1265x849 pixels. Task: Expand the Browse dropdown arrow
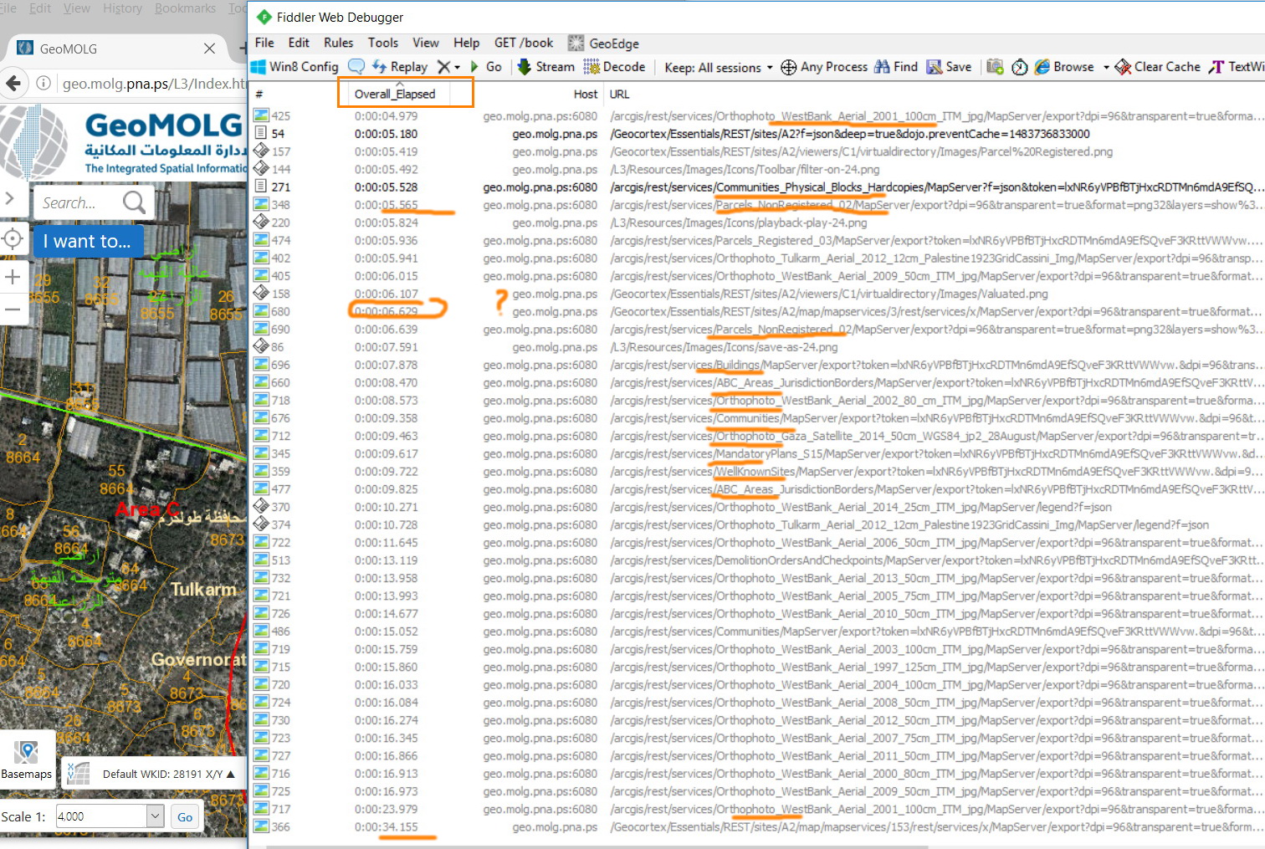click(1106, 67)
